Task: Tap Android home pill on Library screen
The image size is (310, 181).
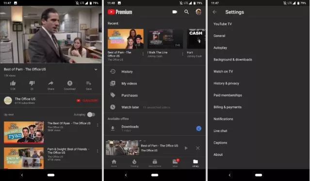Action: point(155,175)
